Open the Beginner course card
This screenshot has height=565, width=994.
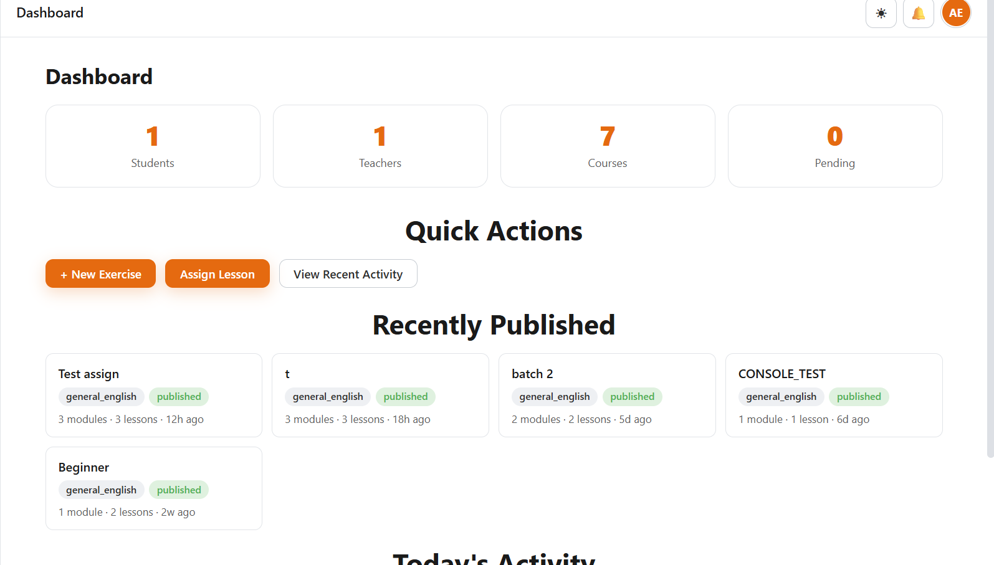tap(154, 488)
